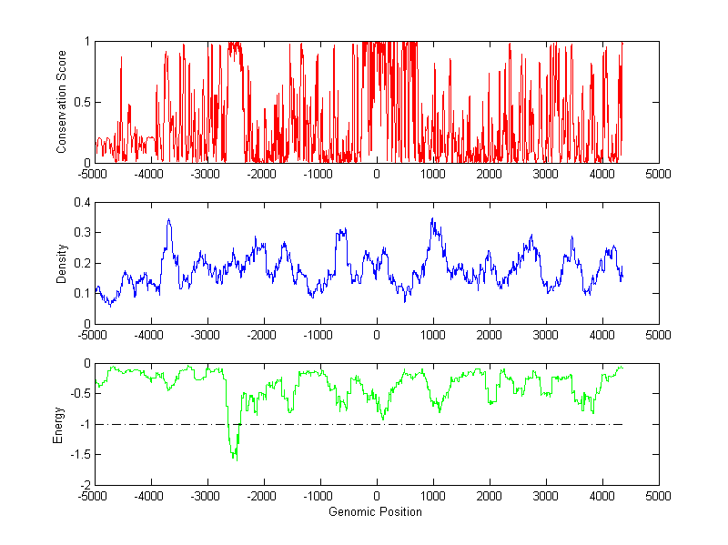Click the 5000 x-tick under the density plot
This screenshot has width=728, height=545.
(x=658, y=335)
